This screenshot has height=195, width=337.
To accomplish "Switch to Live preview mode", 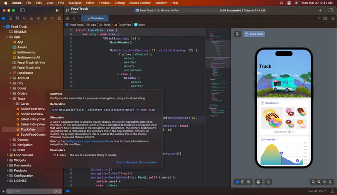I will (237, 182).
